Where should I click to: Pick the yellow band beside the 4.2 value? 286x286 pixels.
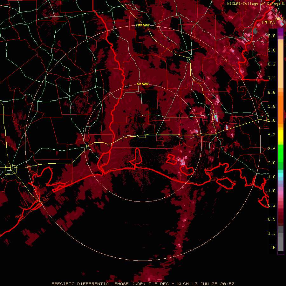tap(281, 136)
